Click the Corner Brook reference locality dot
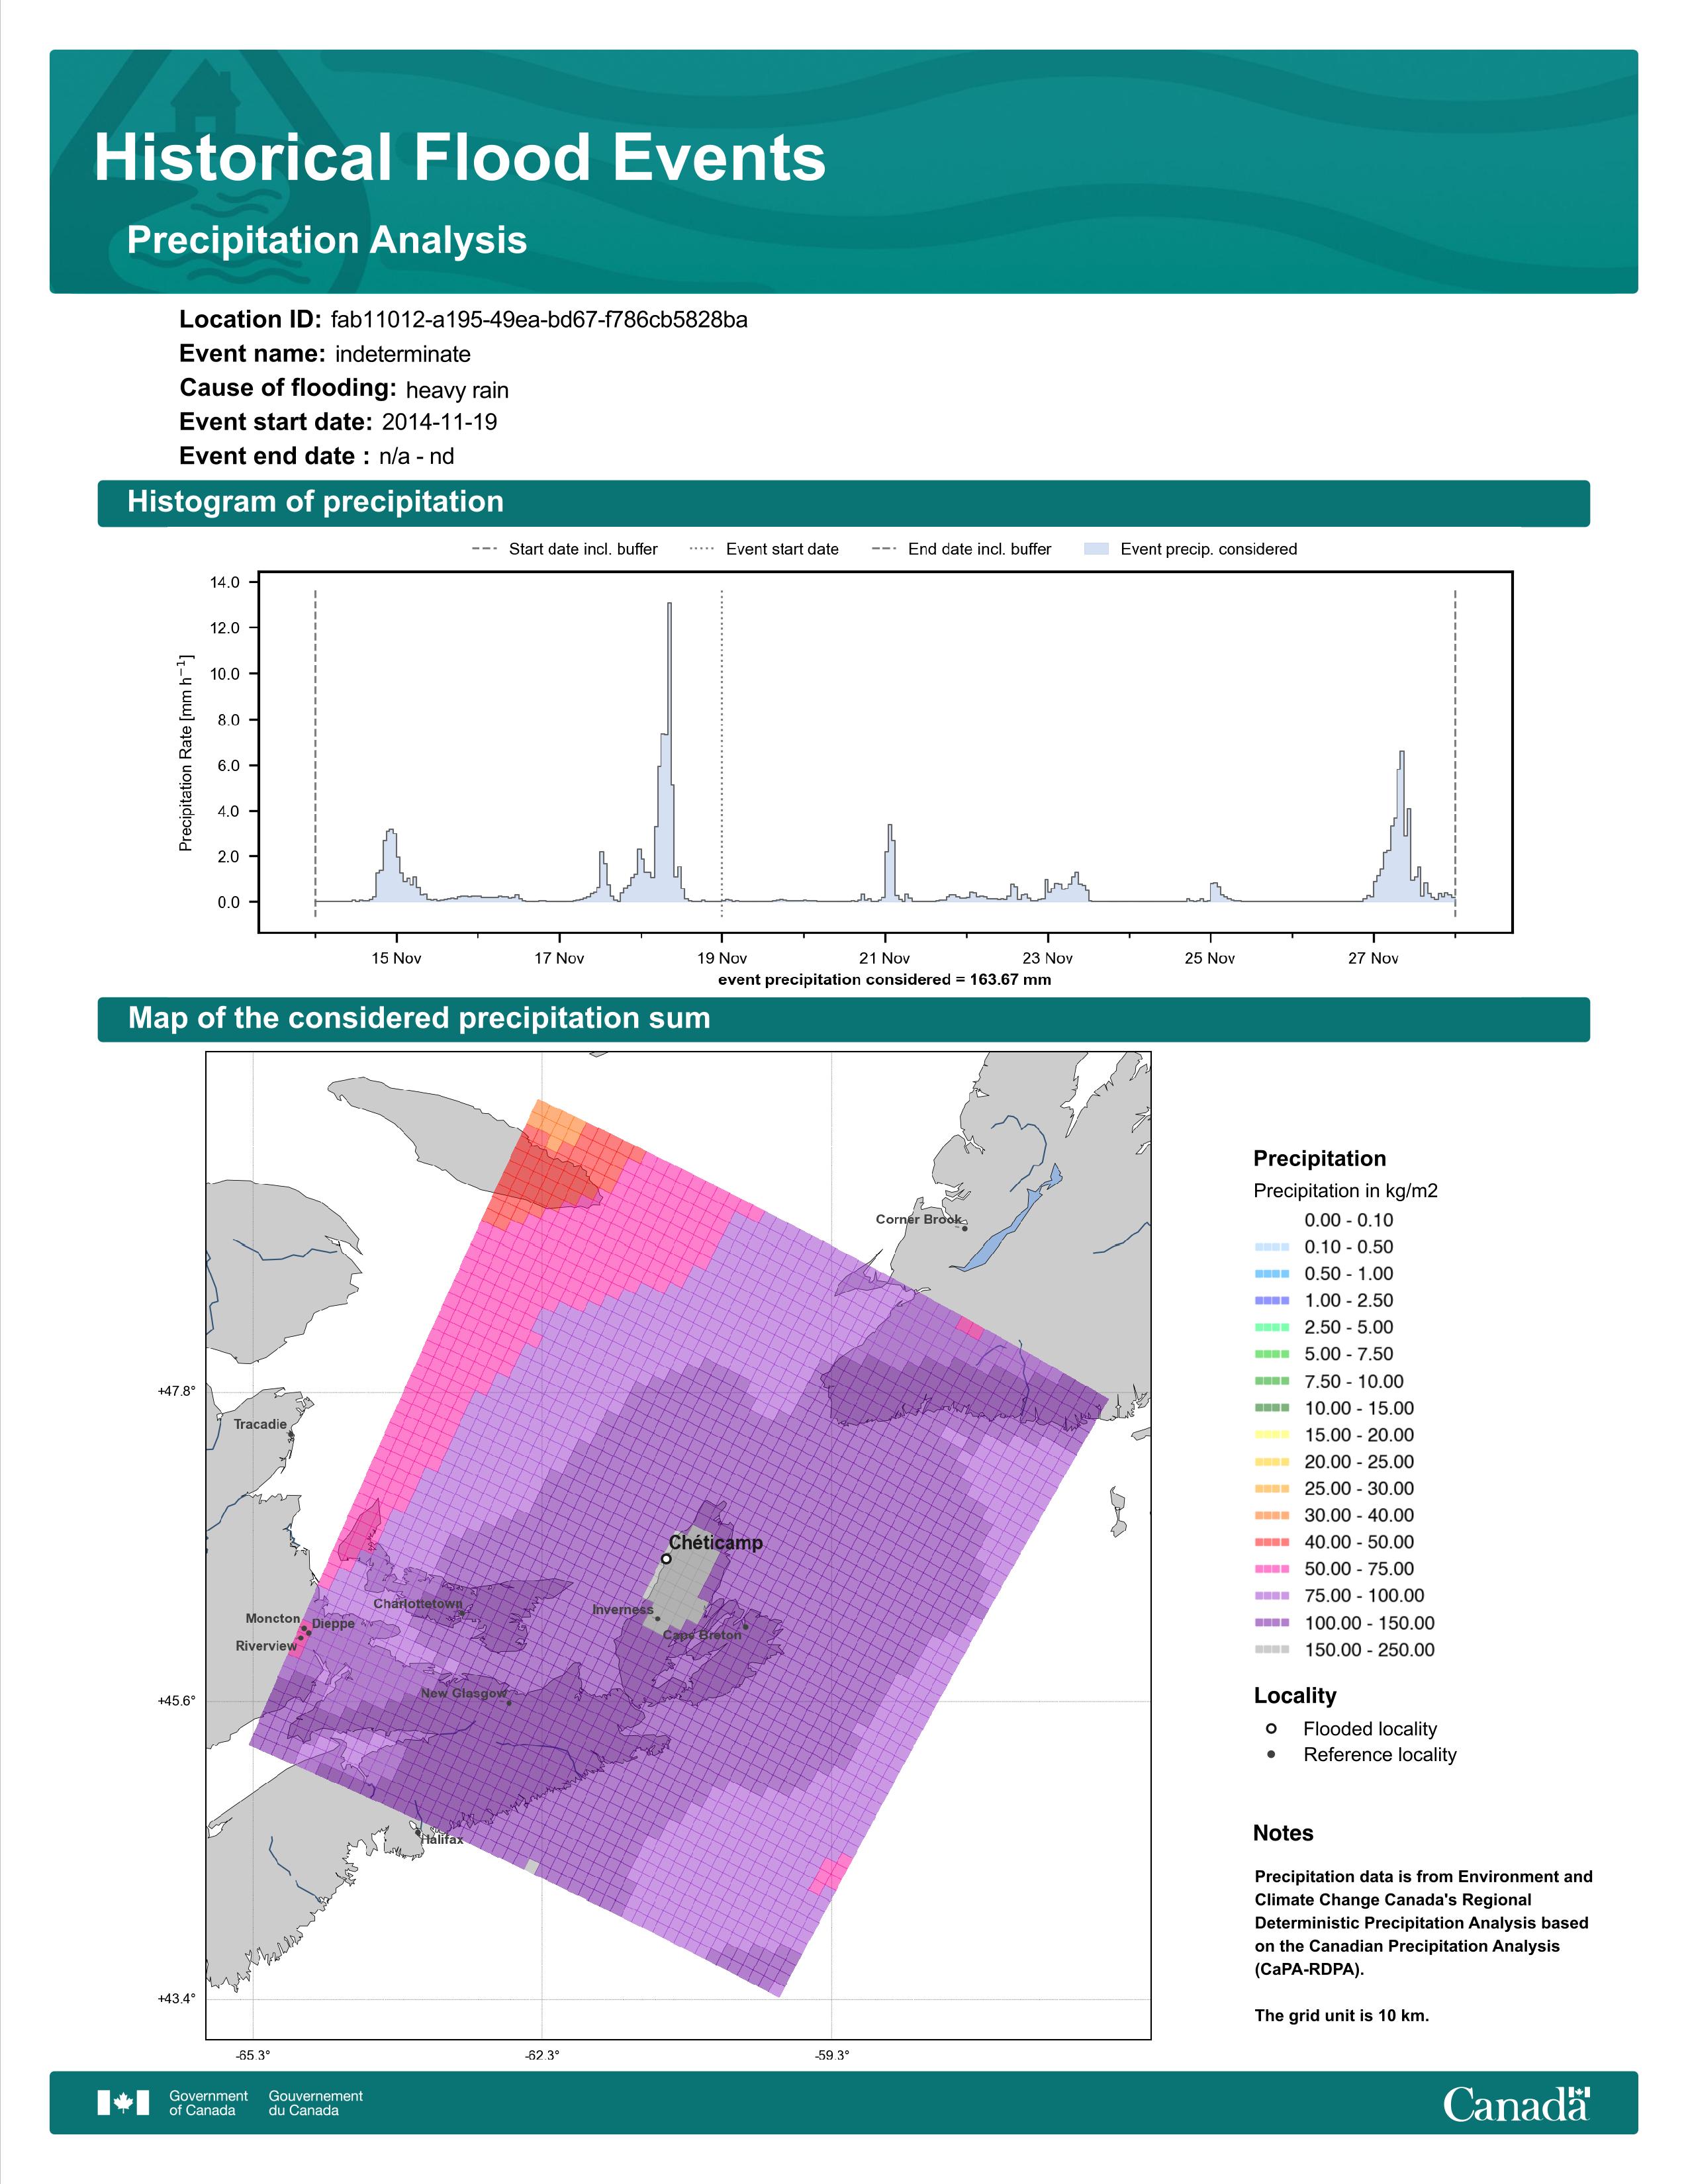1688x2184 pixels. point(965,1228)
